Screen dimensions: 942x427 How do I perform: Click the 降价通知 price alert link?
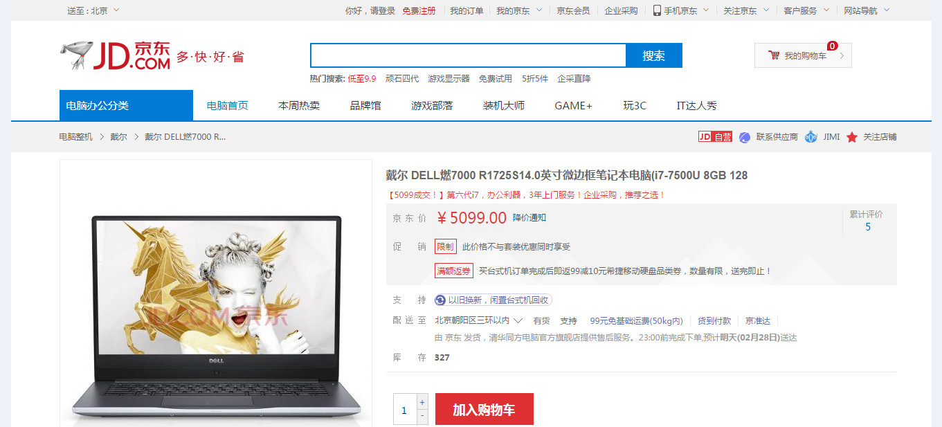(529, 218)
